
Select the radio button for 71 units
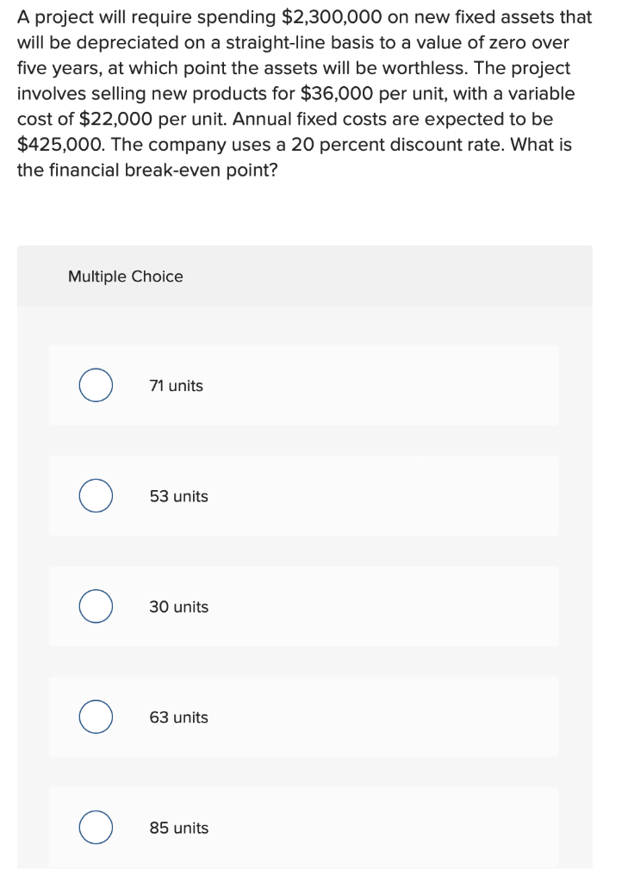coord(95,385)
